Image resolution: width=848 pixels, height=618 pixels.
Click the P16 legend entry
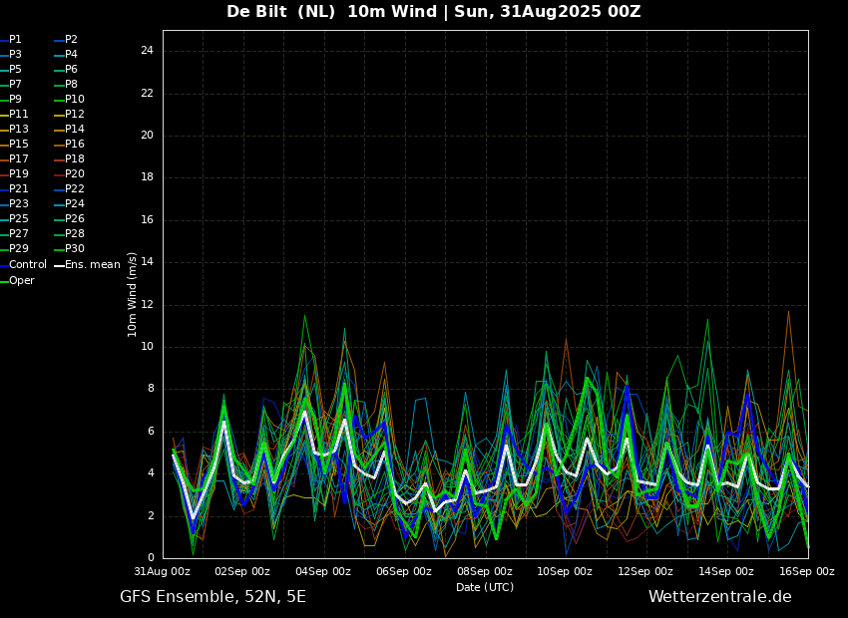(x=75, y=145)
